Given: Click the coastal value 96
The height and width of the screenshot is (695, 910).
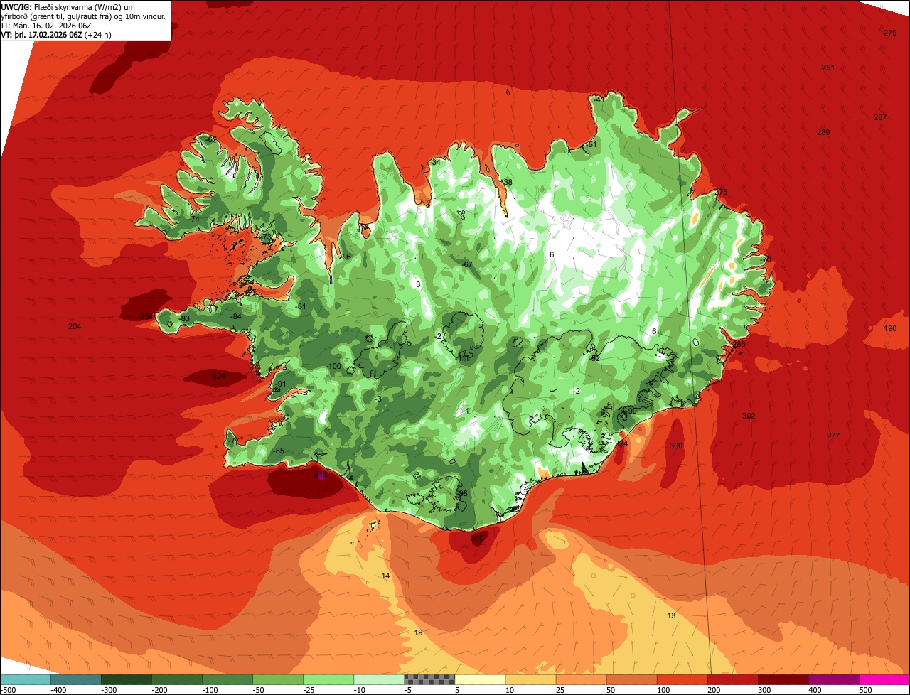Looking at the screenshot, I should (347, 257).
